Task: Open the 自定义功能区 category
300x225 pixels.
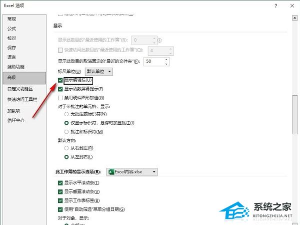Action: [20, 89]
